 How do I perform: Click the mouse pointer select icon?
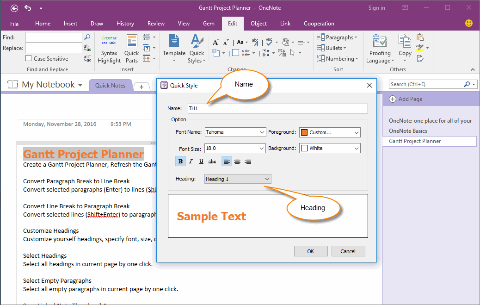point(292,53)
